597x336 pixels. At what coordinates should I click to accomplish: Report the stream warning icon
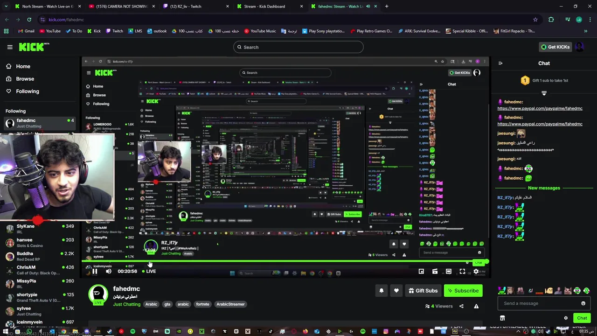[476, 306]
